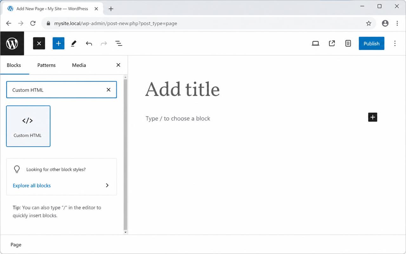Select the Tools pencil icon
The width and height of the screenshot is (406, 254).
[x=74, y=43]
